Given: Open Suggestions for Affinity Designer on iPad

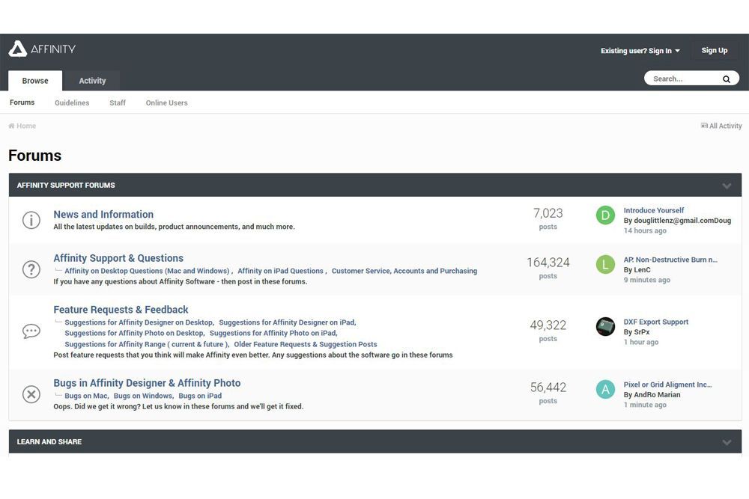Looking at the screenshot, I should 287,322.
